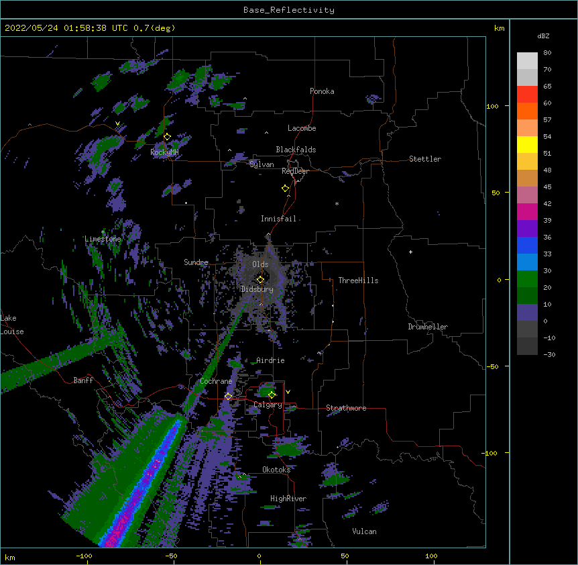
Task: Click the yellow diamond marker in Calgary
Action: (272, 395)
